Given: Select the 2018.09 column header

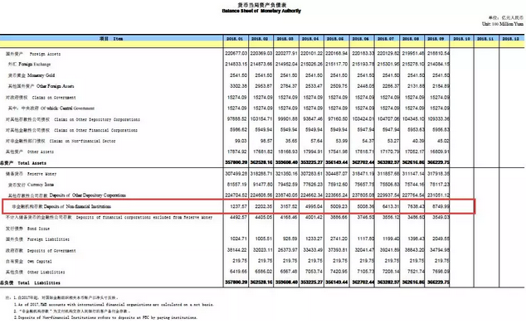Looking at the screenshot, I should (x=436, y=39).
